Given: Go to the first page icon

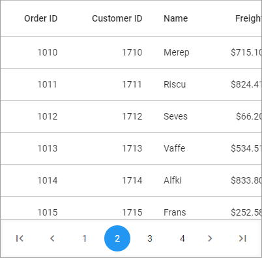Looking at the screenshot, I should click(20, 238).
